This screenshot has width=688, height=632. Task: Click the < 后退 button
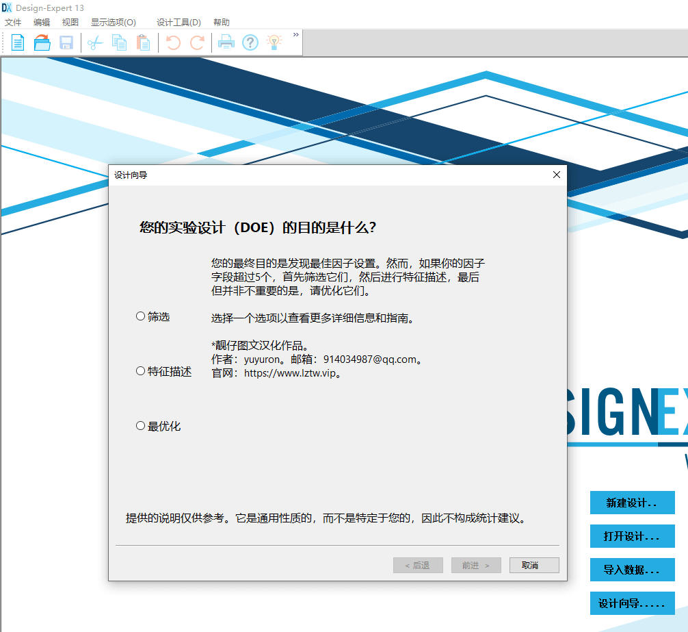tap(418, 566)
